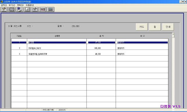Click the 8월 카드사용 label
Image resolution: width=187 pixels, height=112 pixels.
click(x=15, y=26)
